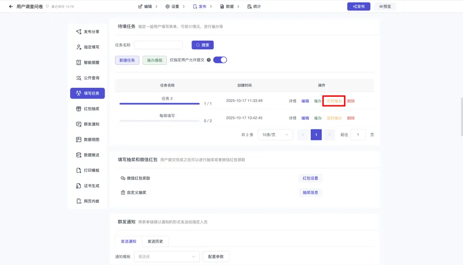Open the 通知模板 请选择 dropdown
The image size is (463, 265).
click(167, 256)
